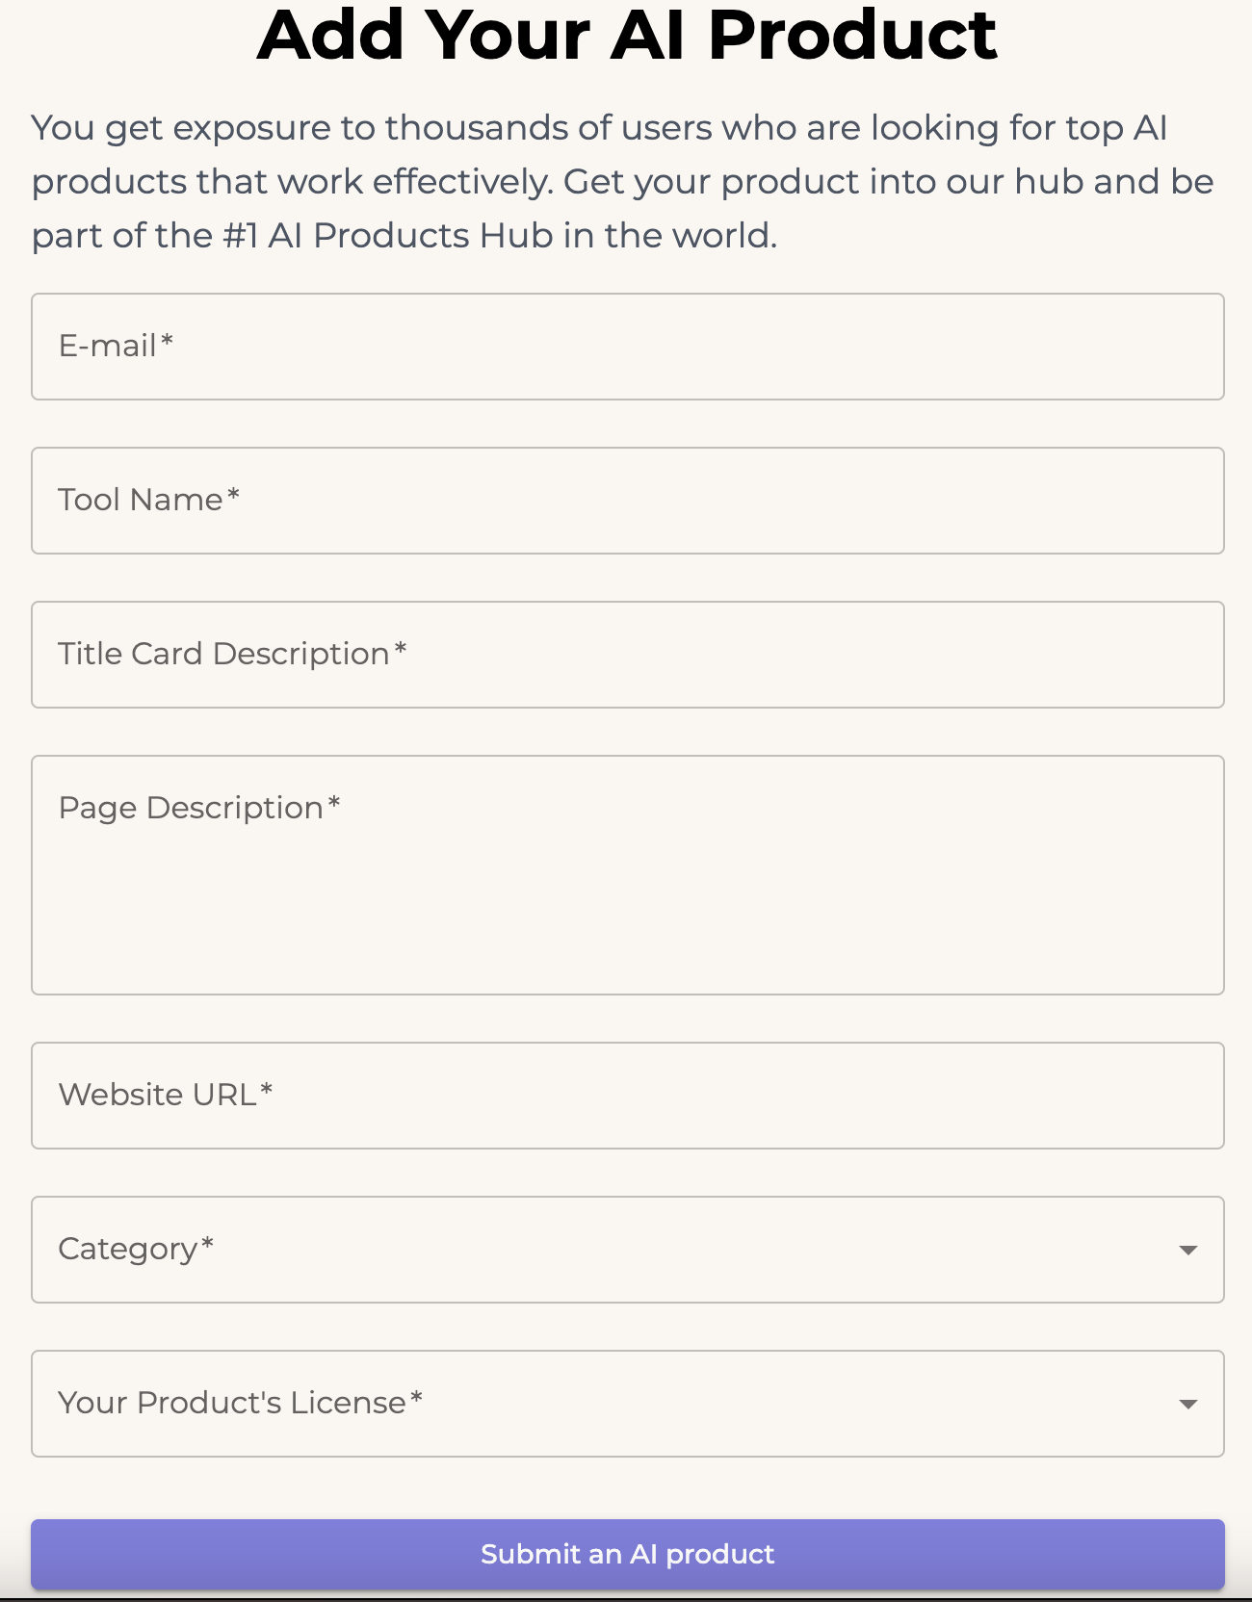Open the Category dropdown
The image size is (1252, 1602).
[626, 1250]
